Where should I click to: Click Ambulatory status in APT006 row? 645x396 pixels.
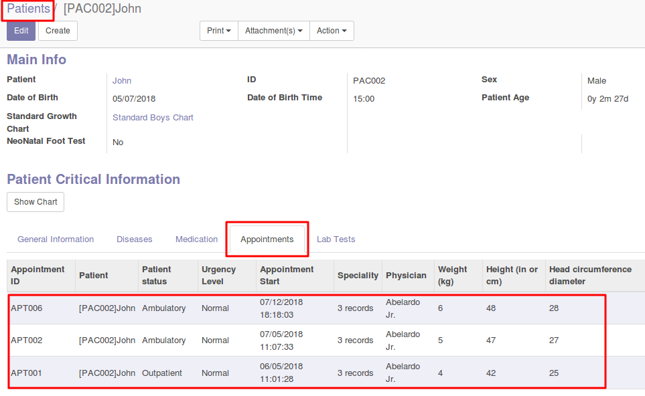coord(163,308)
